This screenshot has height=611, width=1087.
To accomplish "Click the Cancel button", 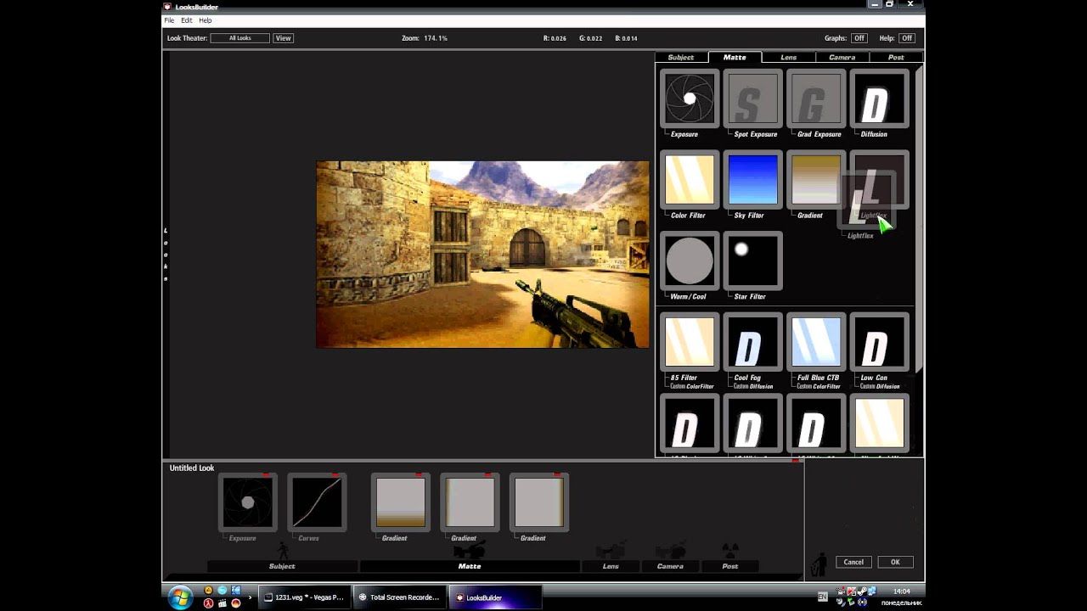I will pos(853,562).
